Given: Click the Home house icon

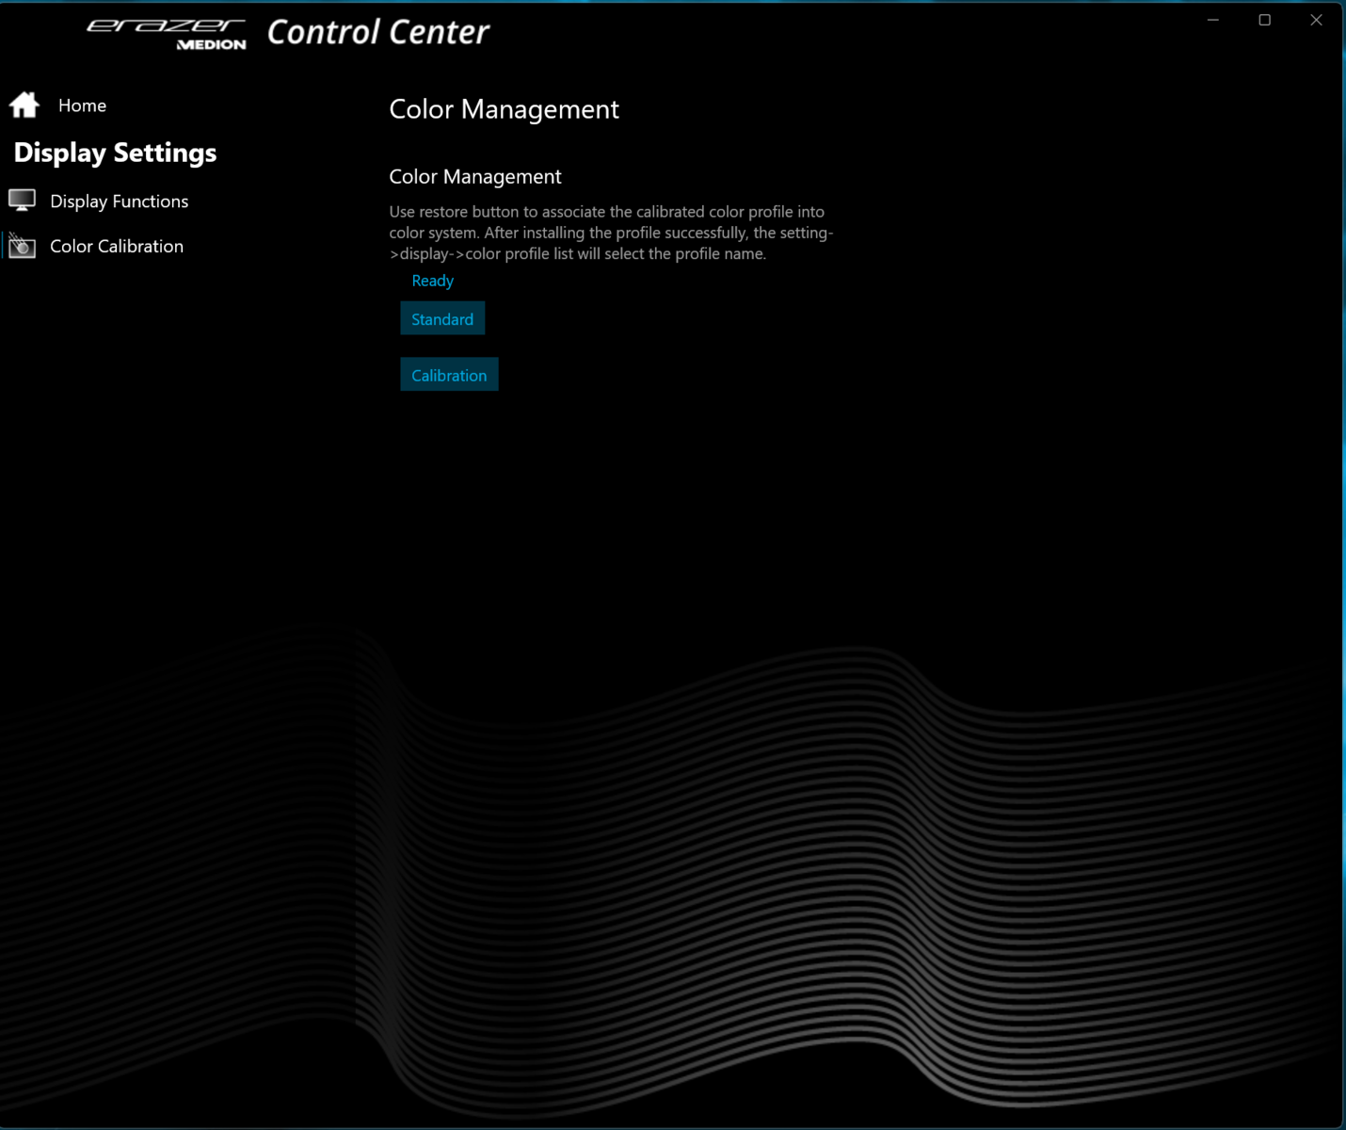Looking at the screenshot, I should pyautogui.click(x=24, y=105).
